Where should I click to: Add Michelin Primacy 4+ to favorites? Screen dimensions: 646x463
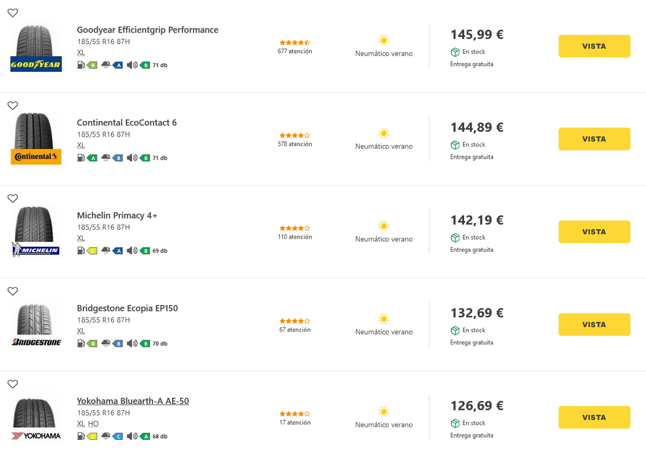(x=13, y=199)
